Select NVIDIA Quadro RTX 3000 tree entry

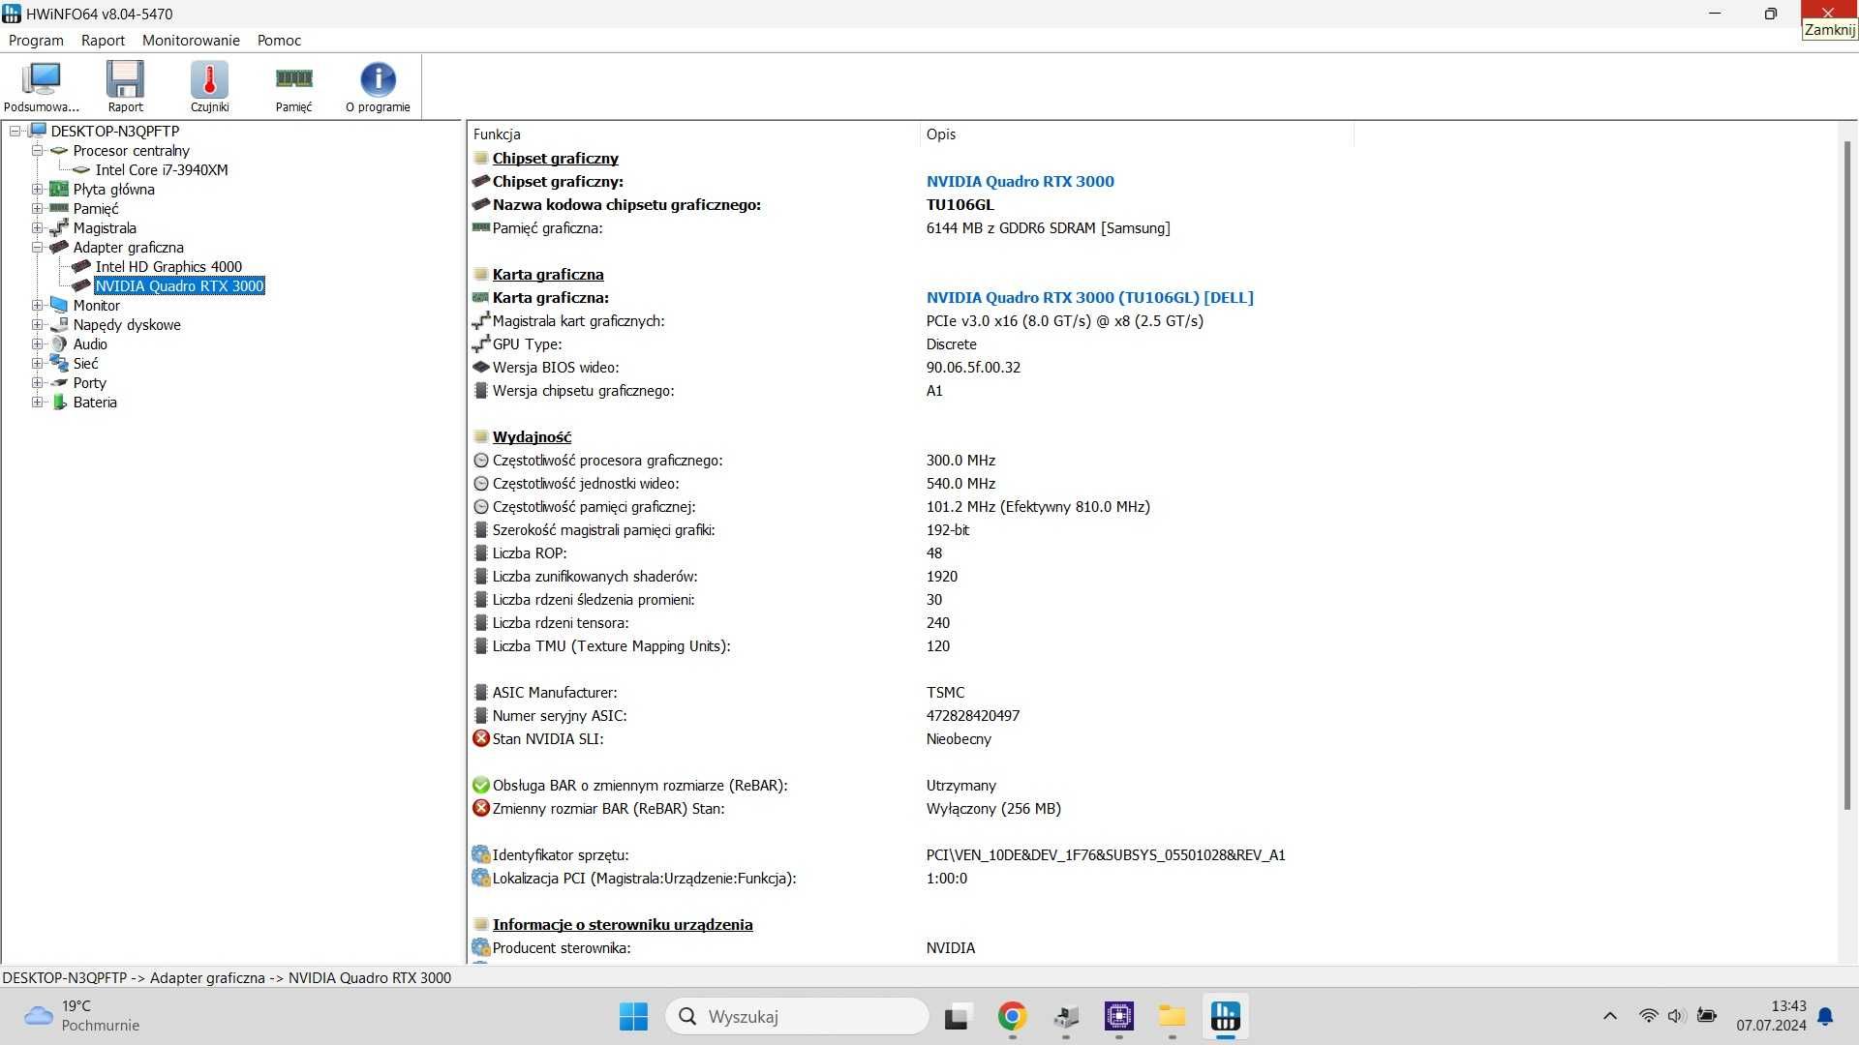(x=179, y=285)
